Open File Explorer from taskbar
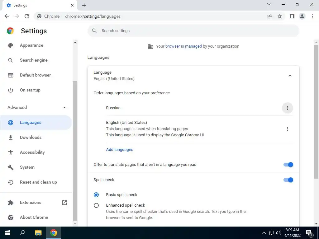This screenshot has width=319, height=239. pos(38,233)
